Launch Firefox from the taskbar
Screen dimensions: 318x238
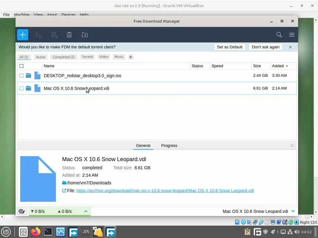click(36, 232)
